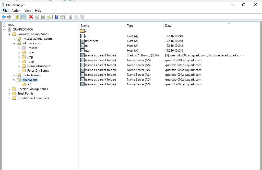Expand Reverse Lookup Zones chevron
This screenshot has height=170, width=262.
pyautogui.click(x=9, y=89)
